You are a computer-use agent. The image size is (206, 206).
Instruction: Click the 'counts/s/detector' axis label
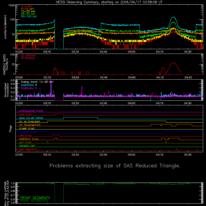(x=5, y=27)
